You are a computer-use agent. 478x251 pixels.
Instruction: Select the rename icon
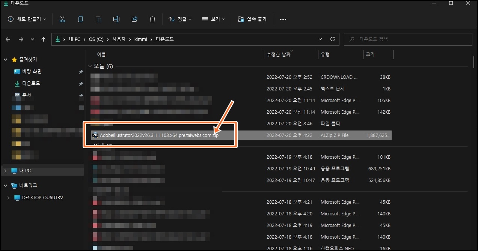pyautogui.click(x=116, y=19)
